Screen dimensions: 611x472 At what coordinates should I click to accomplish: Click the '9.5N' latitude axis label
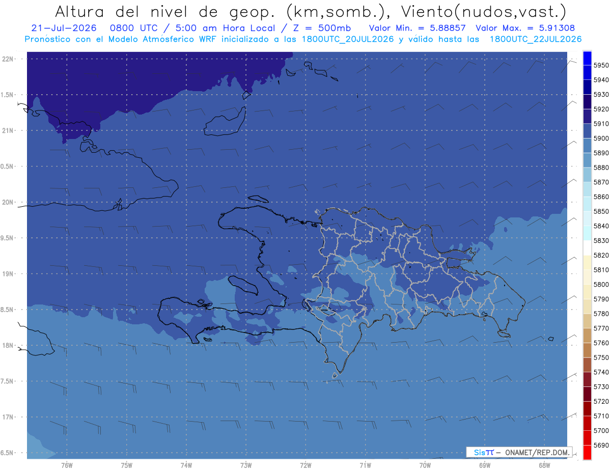pyautogui.click(x=8, y=238)
